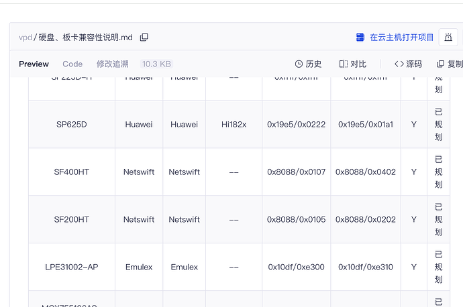This screenshot has height=307, width=463.
Task: Go to the vpd folder breadcrumb
Action: click(x=25, y=38)
